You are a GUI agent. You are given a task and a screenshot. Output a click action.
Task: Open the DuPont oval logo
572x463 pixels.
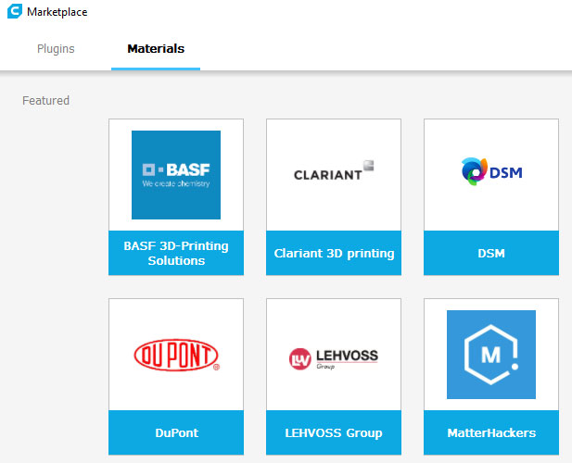tap(176, 355)
